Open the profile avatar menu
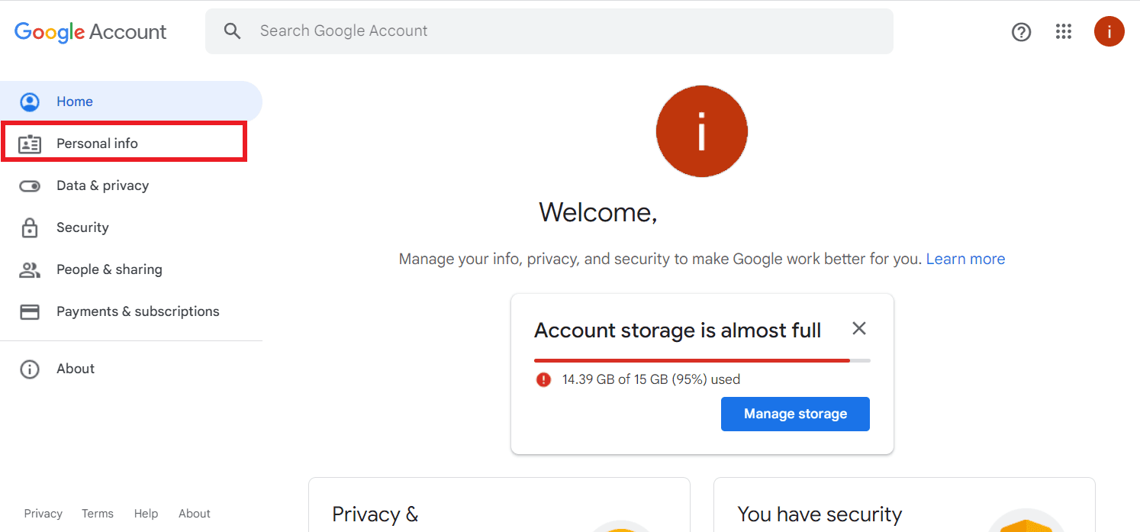1140x532 pixels. (x=1109, y=31)
